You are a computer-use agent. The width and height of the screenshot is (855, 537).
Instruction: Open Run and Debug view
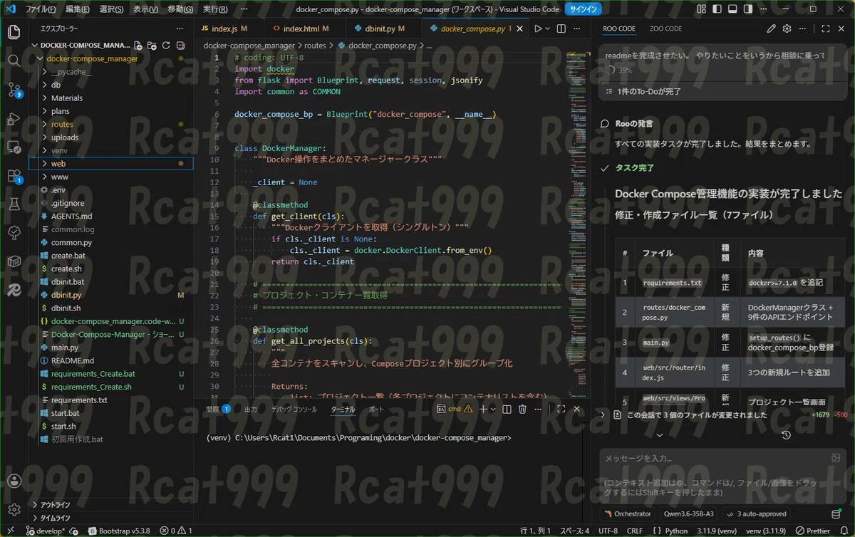[14, 118]
